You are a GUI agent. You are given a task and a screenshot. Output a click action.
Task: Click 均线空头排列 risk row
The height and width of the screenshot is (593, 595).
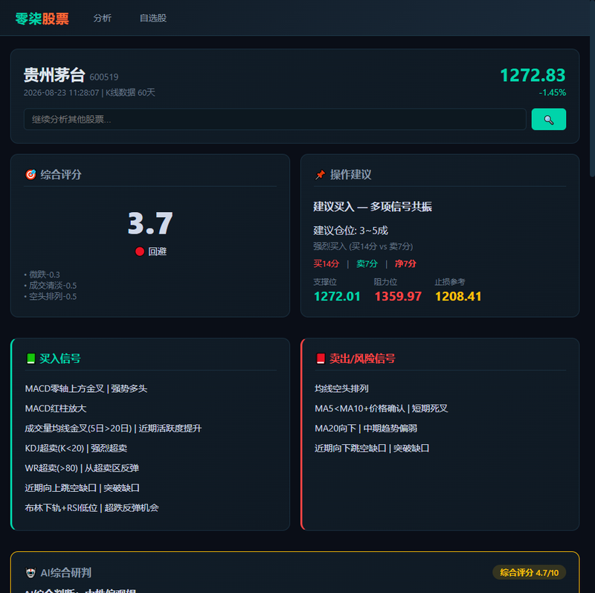tap(440, 388)
